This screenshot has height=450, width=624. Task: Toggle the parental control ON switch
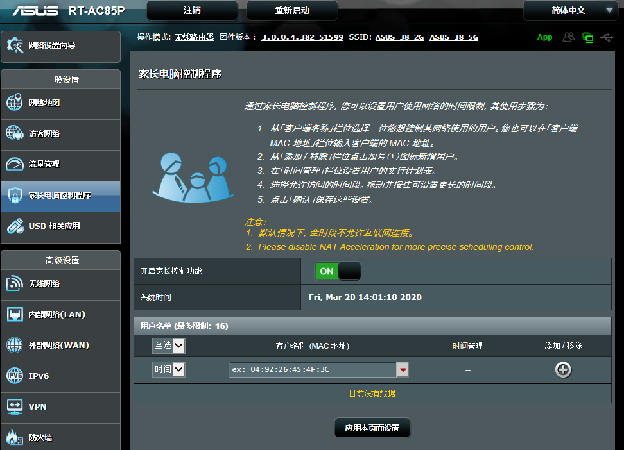338,271
